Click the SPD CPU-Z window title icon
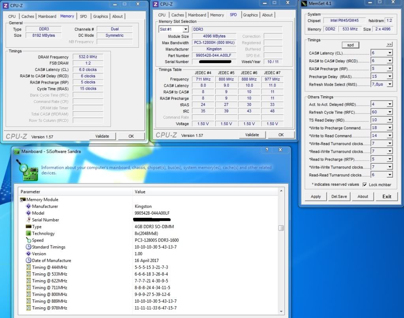Image resolution: width=404 pixels, height=318 pixels. 155,4
